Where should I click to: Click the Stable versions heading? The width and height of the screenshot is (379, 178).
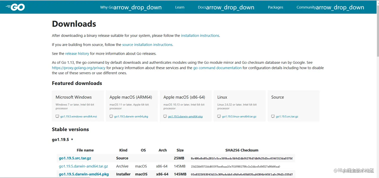coord(70,129)
